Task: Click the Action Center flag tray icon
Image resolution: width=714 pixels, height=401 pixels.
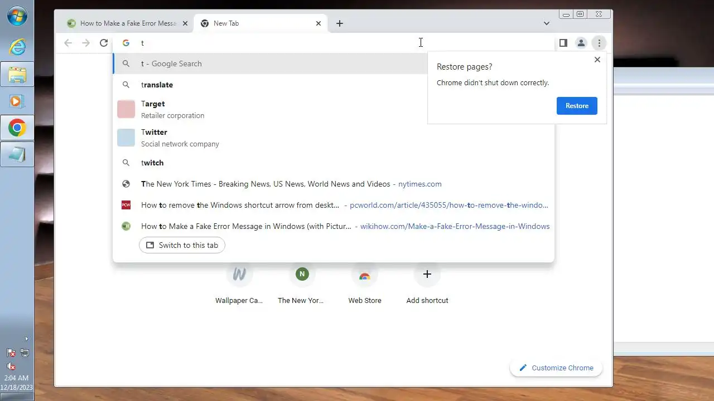Action: point(11,353)
